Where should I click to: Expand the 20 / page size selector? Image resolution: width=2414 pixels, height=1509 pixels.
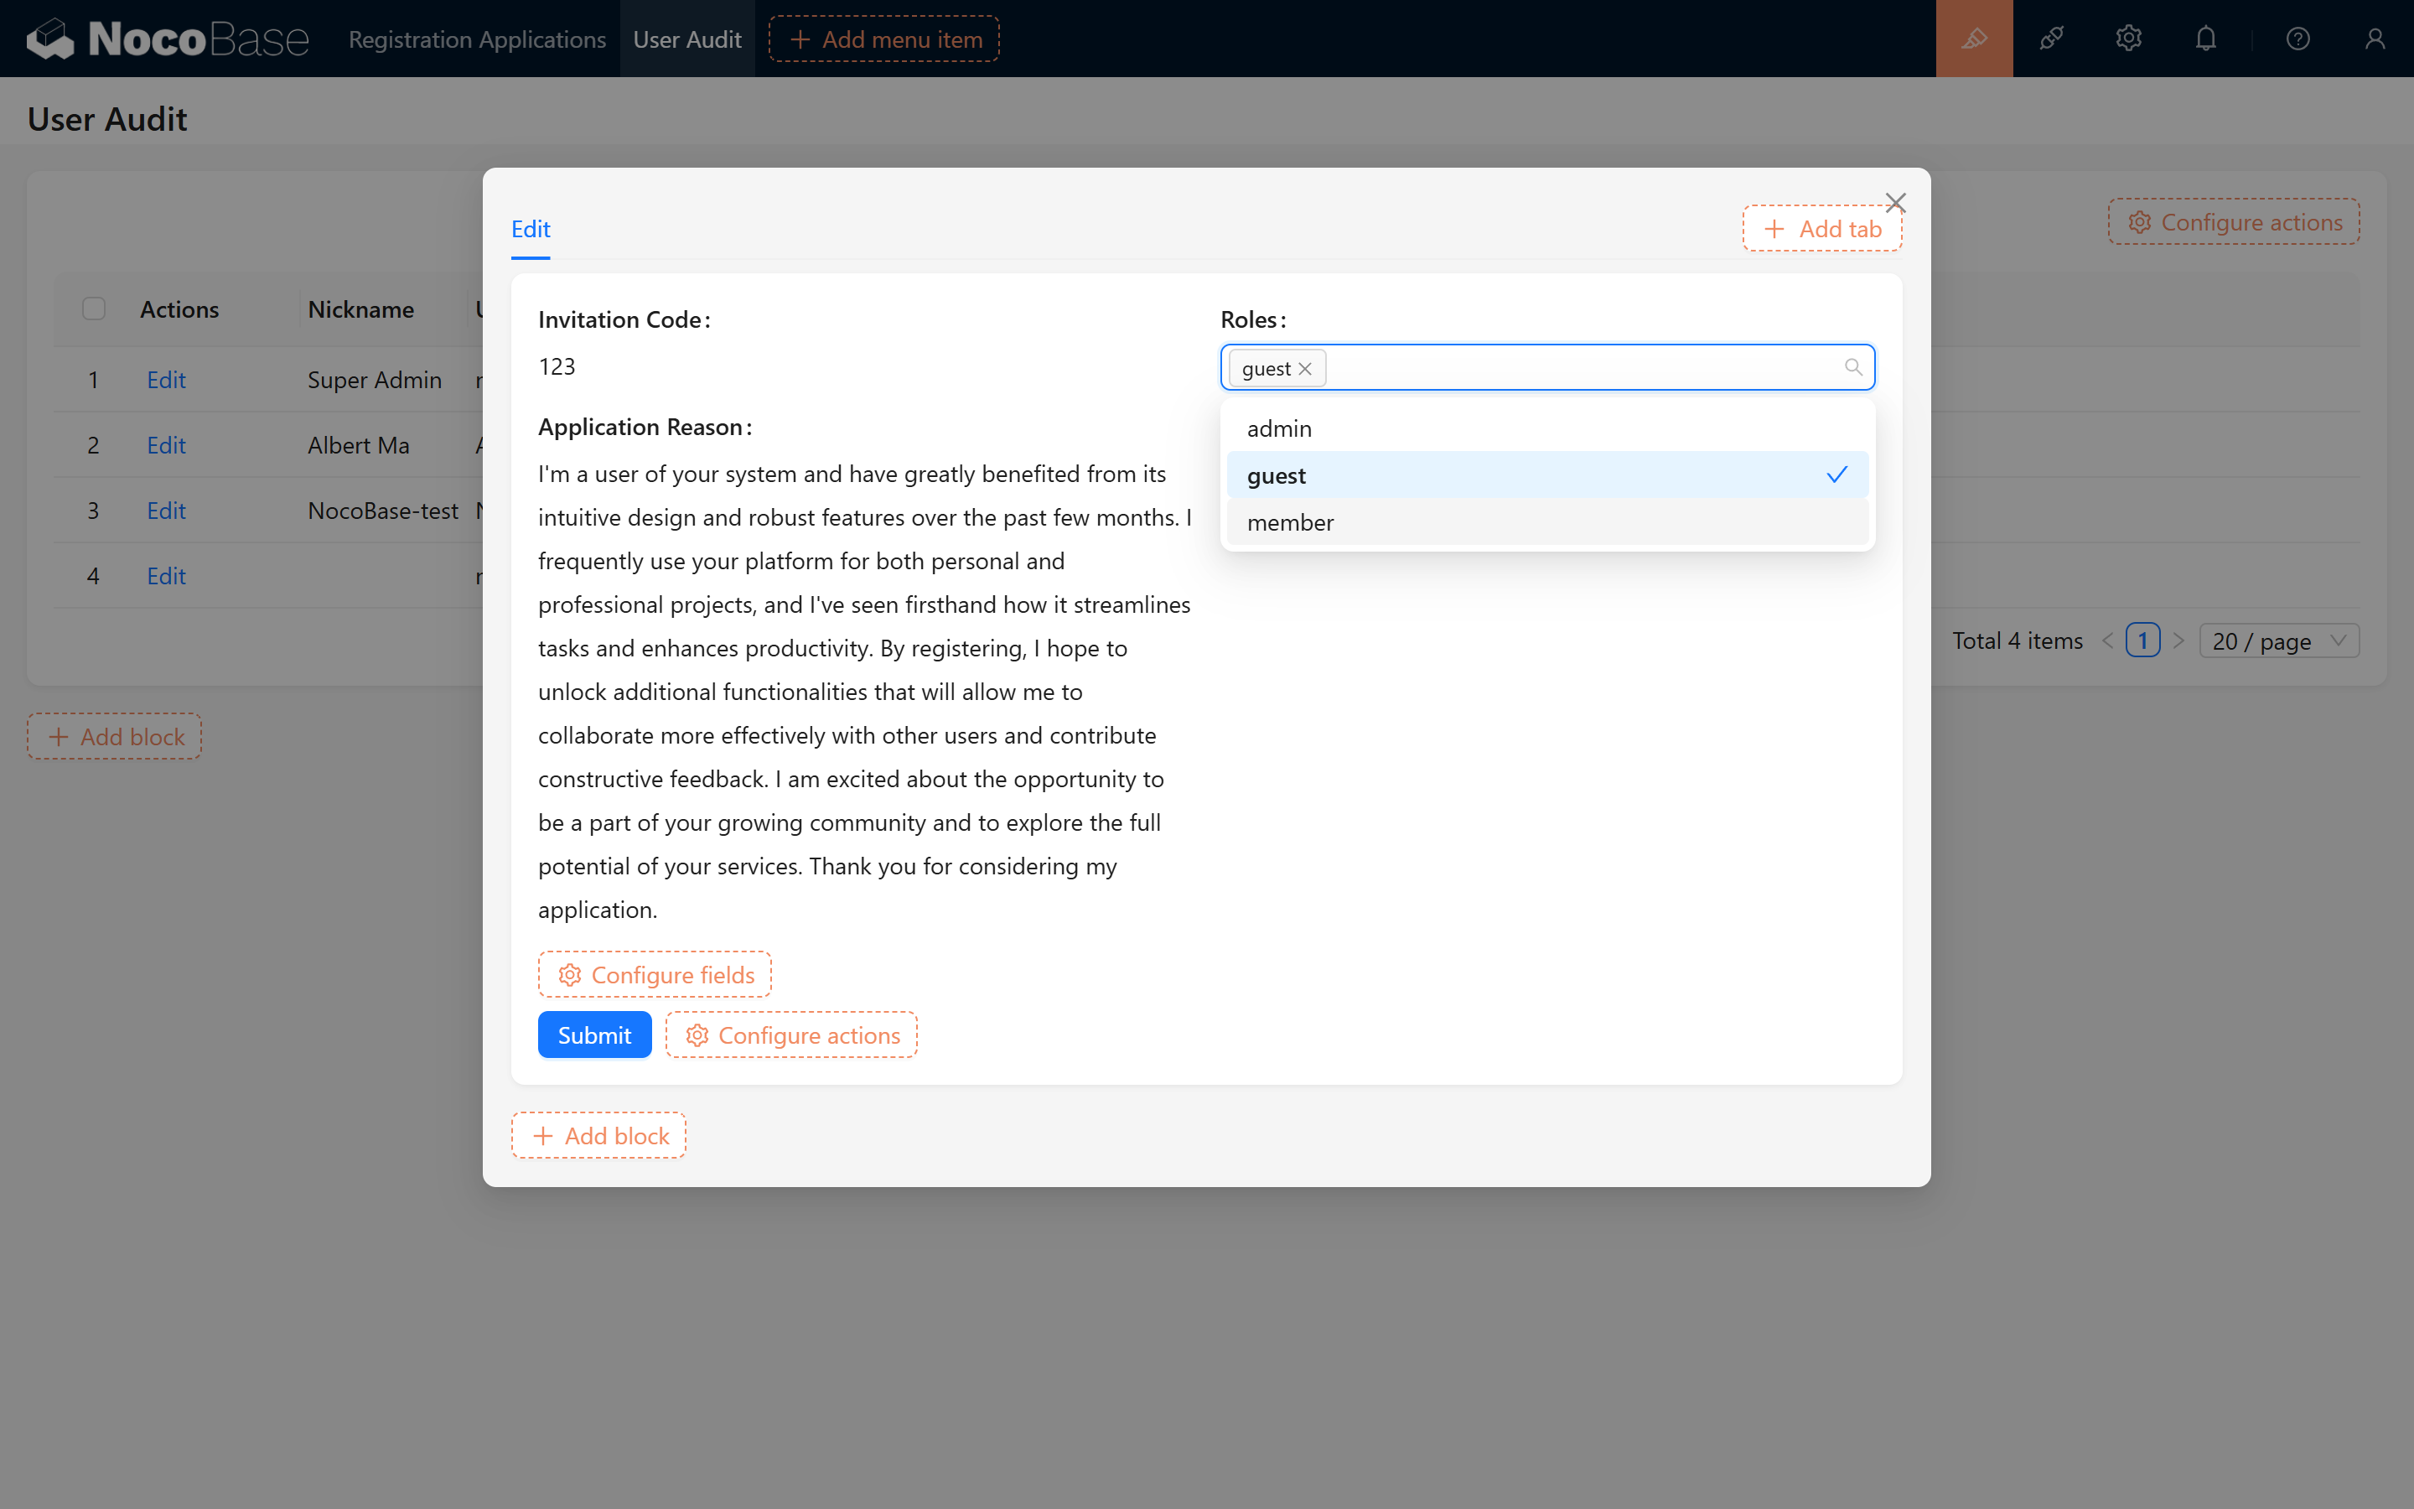pyautogui.click(x=2278, y=640)
